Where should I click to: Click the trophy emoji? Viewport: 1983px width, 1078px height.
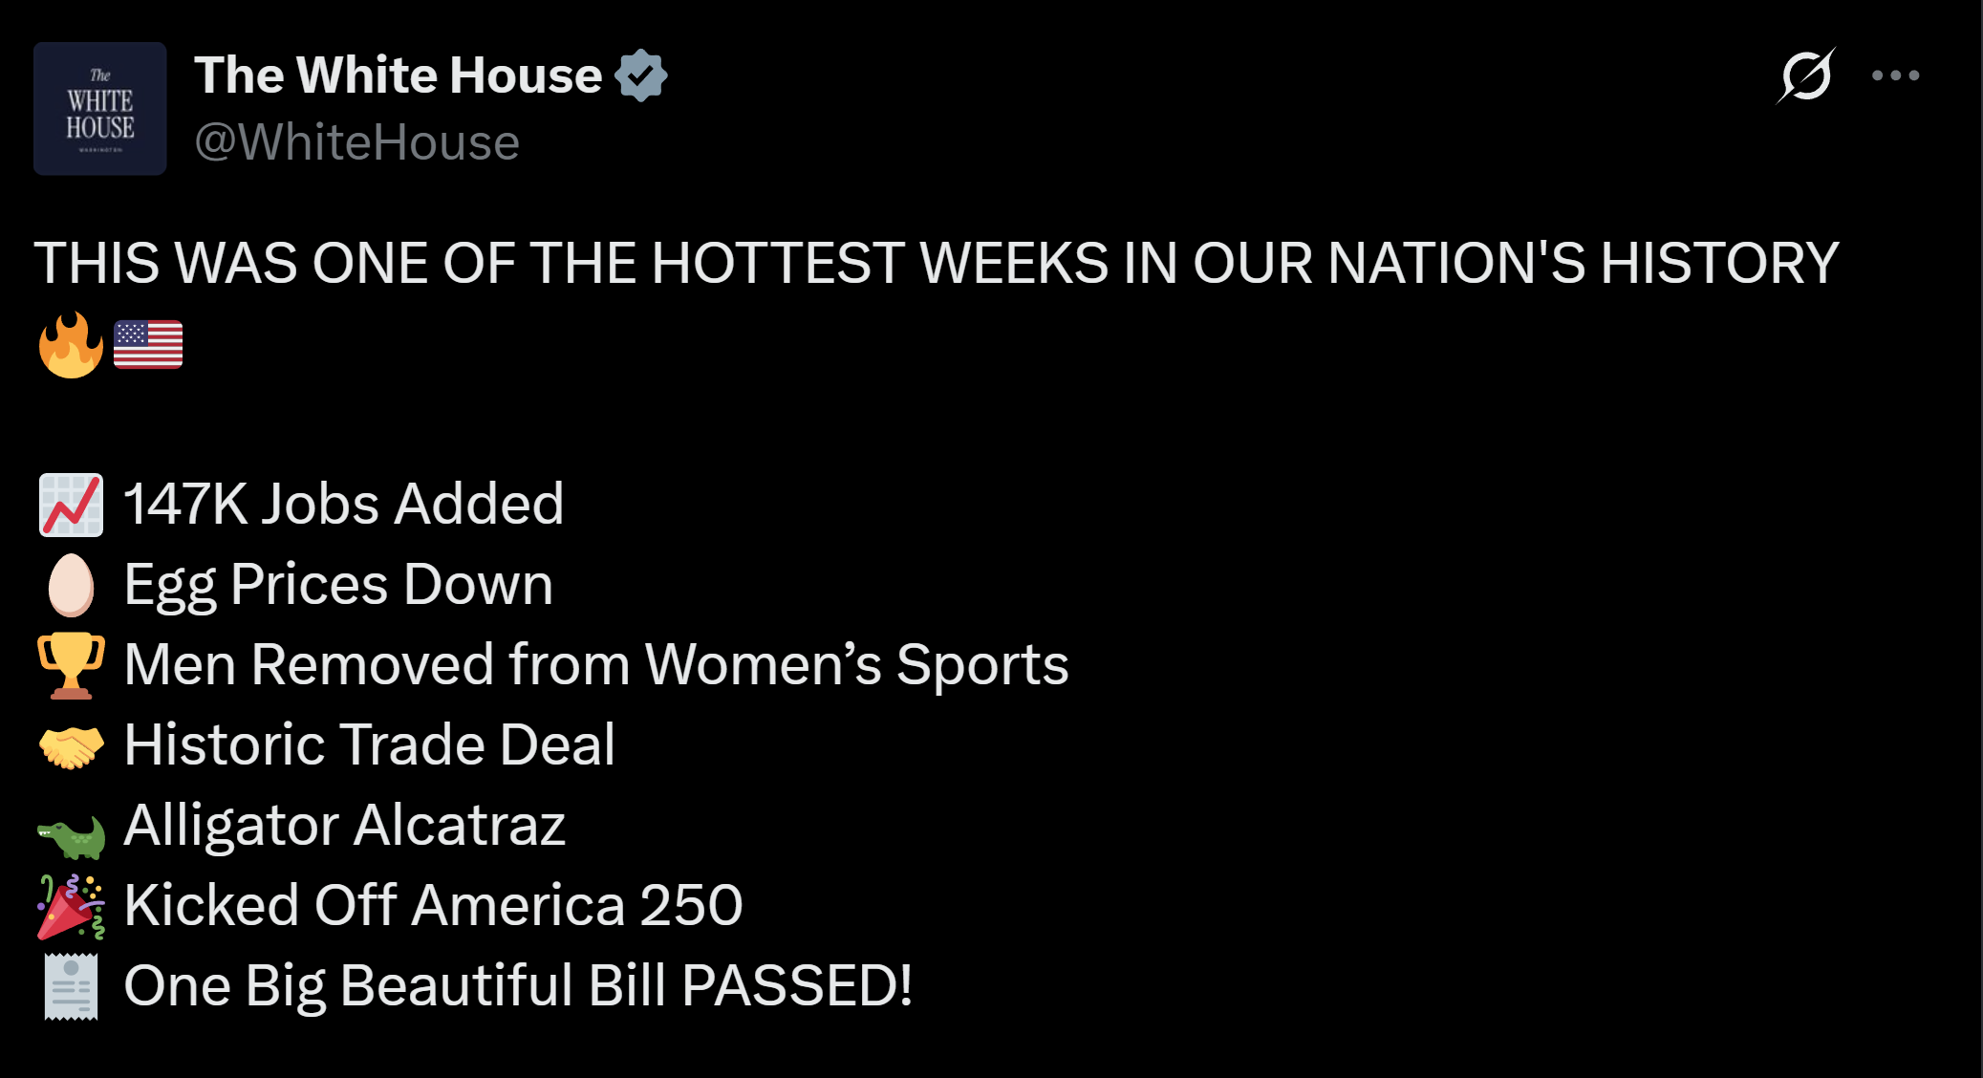[71, 665]
